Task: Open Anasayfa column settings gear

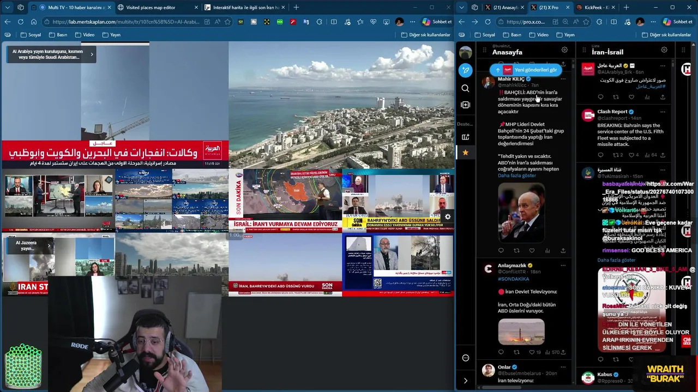Action: [564, 50]
